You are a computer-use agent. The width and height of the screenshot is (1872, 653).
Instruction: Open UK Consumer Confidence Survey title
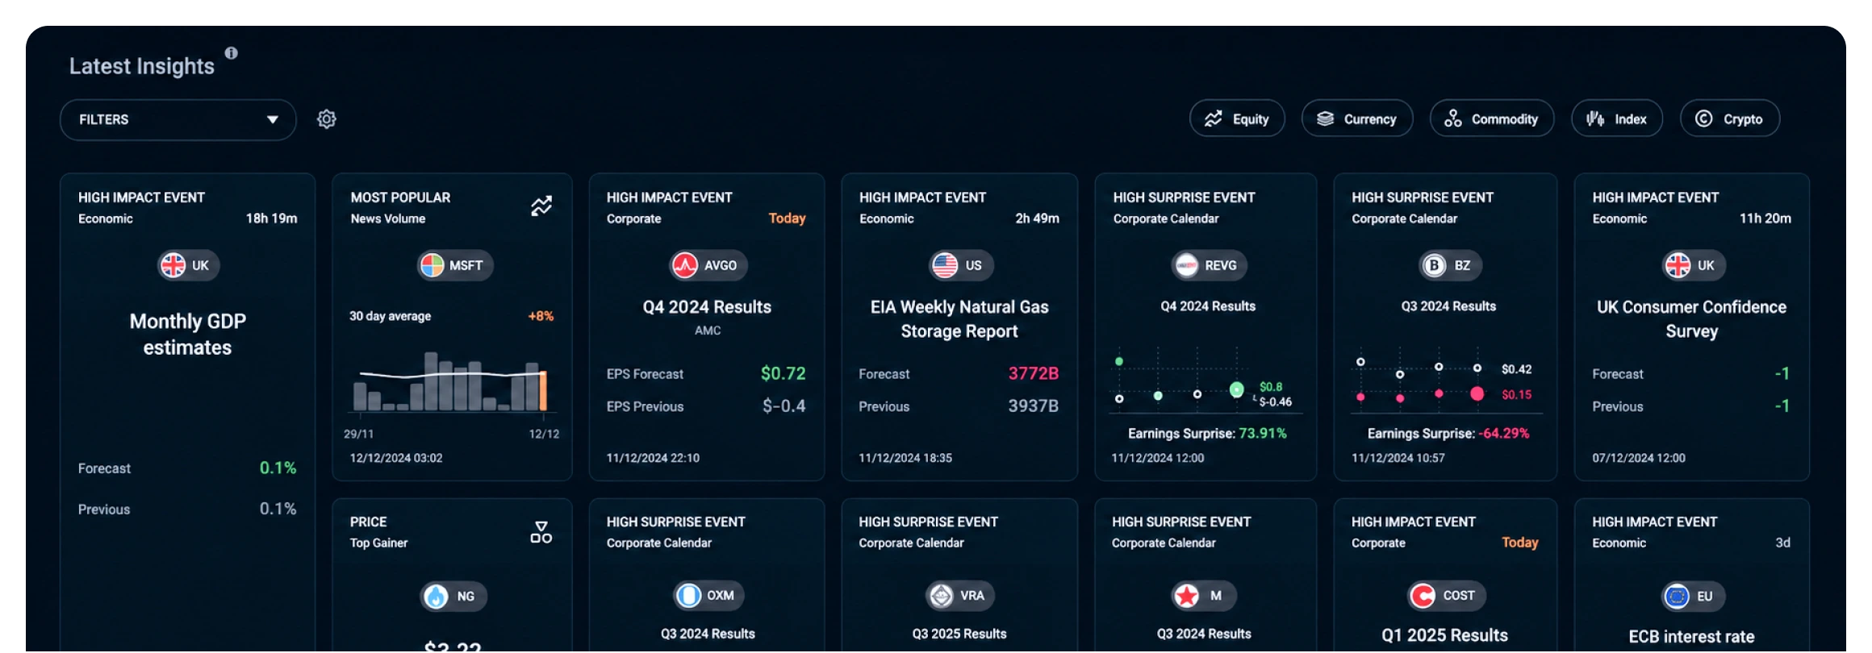(1691, 319)
